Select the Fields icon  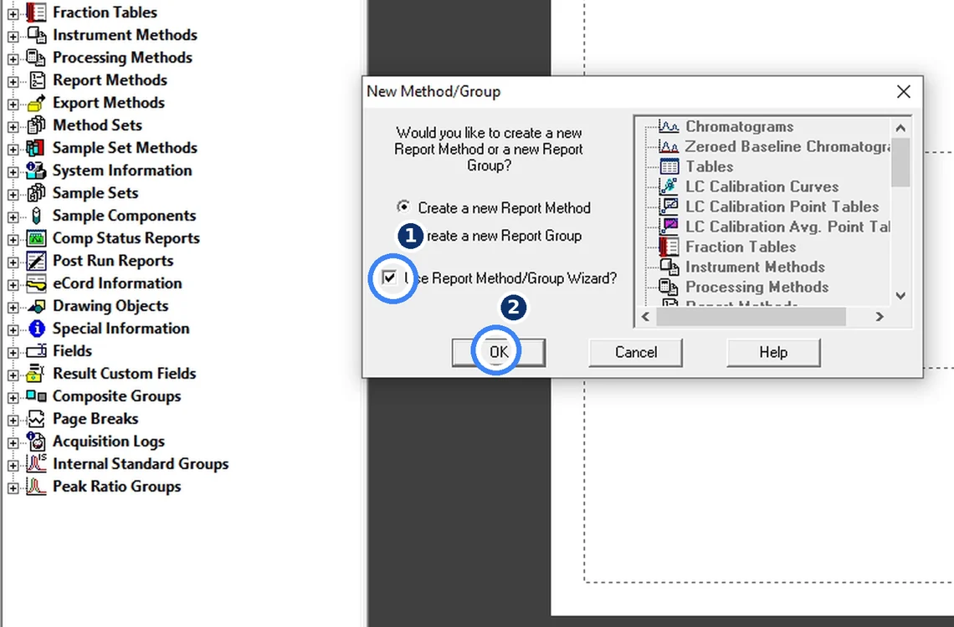(x=36, y=351)
